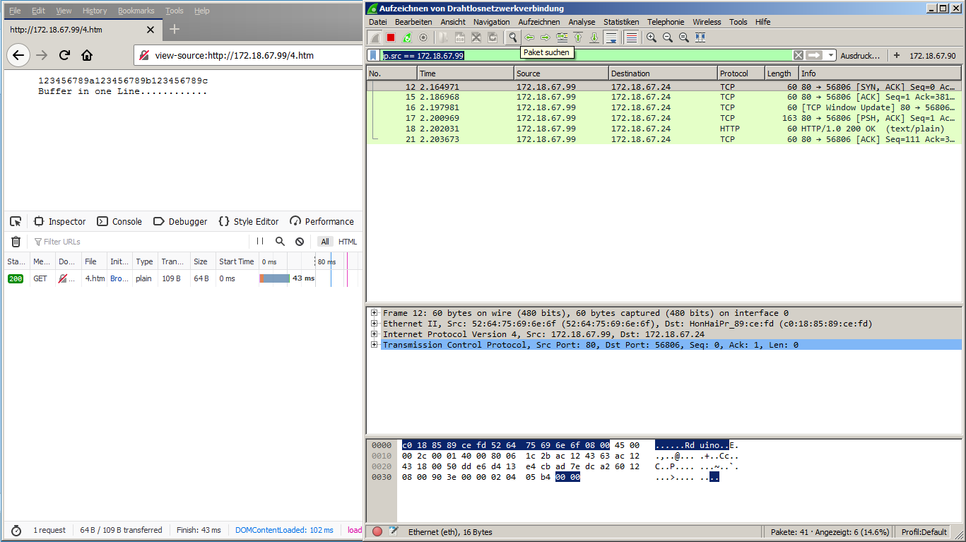Open the display filter history dropdown

[x=831, y=55]
